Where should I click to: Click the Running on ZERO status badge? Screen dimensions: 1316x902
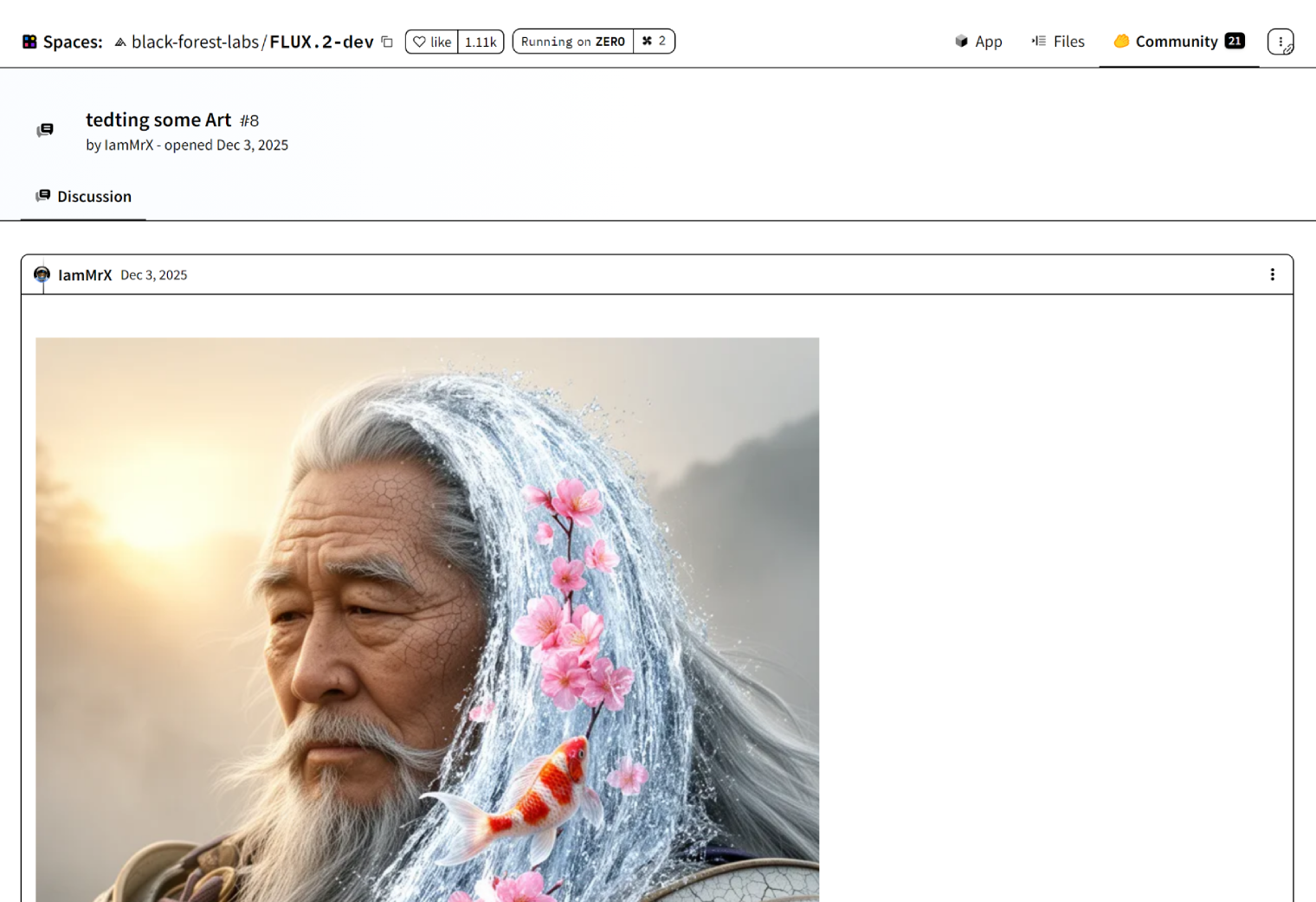click(573, 42)
